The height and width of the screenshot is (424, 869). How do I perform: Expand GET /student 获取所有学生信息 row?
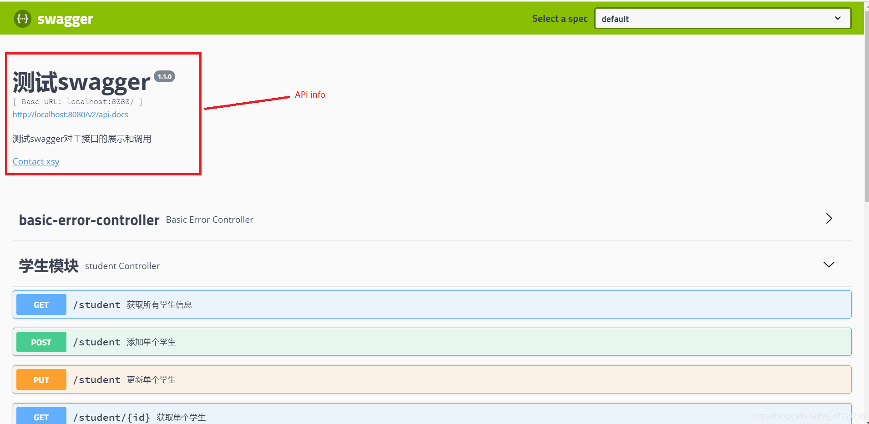pos(432,304)
